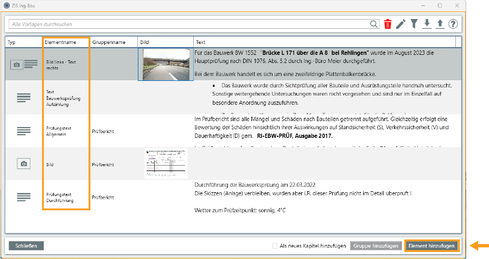Open help via question mark icon
This screenshot has width=489, height=259.
click(x=453, y=24)
